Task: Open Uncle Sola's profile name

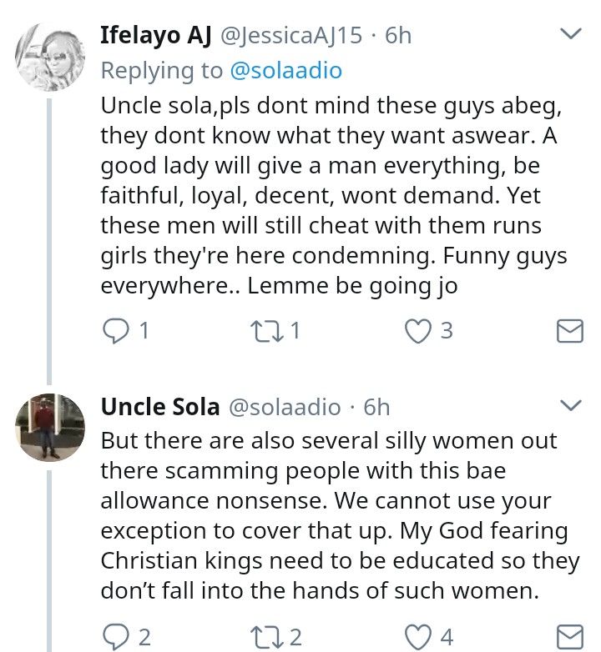Action: click(160, 407)
